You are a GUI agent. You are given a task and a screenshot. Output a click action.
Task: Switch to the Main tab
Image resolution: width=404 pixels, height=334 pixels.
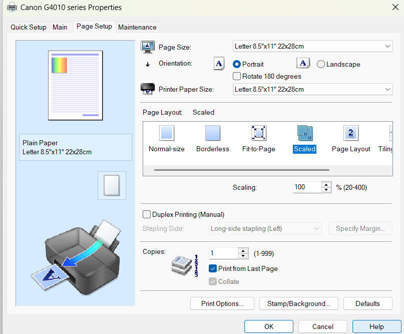[60, 27]
